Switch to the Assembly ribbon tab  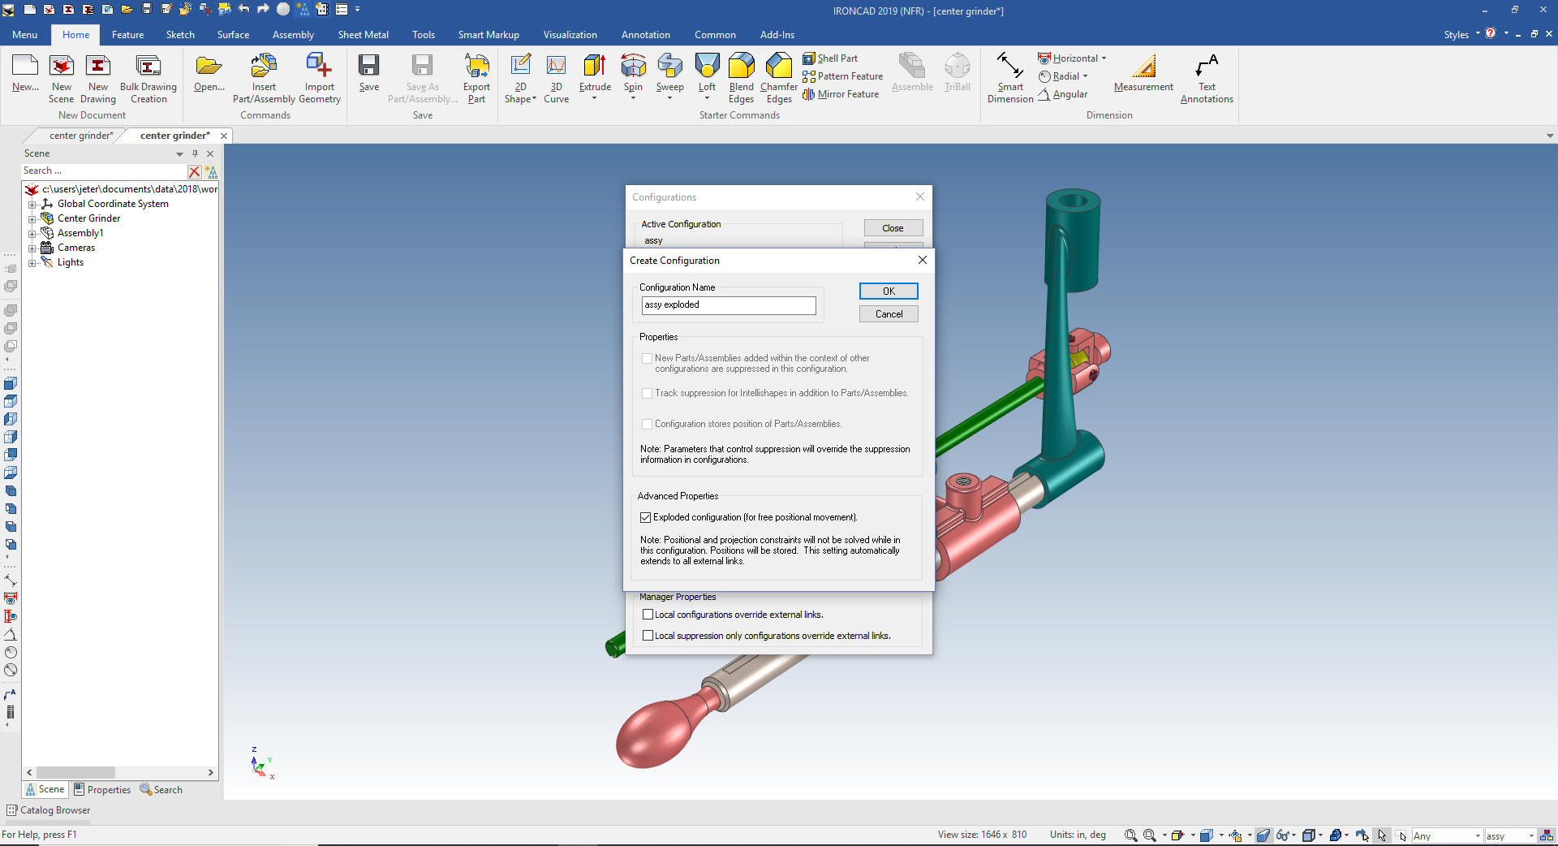click(x=293, y=35)
